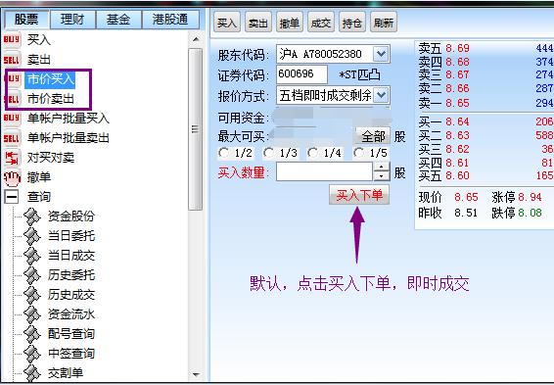Select 市价卖出 in the sidebar
Image resolution: width=554 pixels, height=385 pixels.
[x=51, y=99]
